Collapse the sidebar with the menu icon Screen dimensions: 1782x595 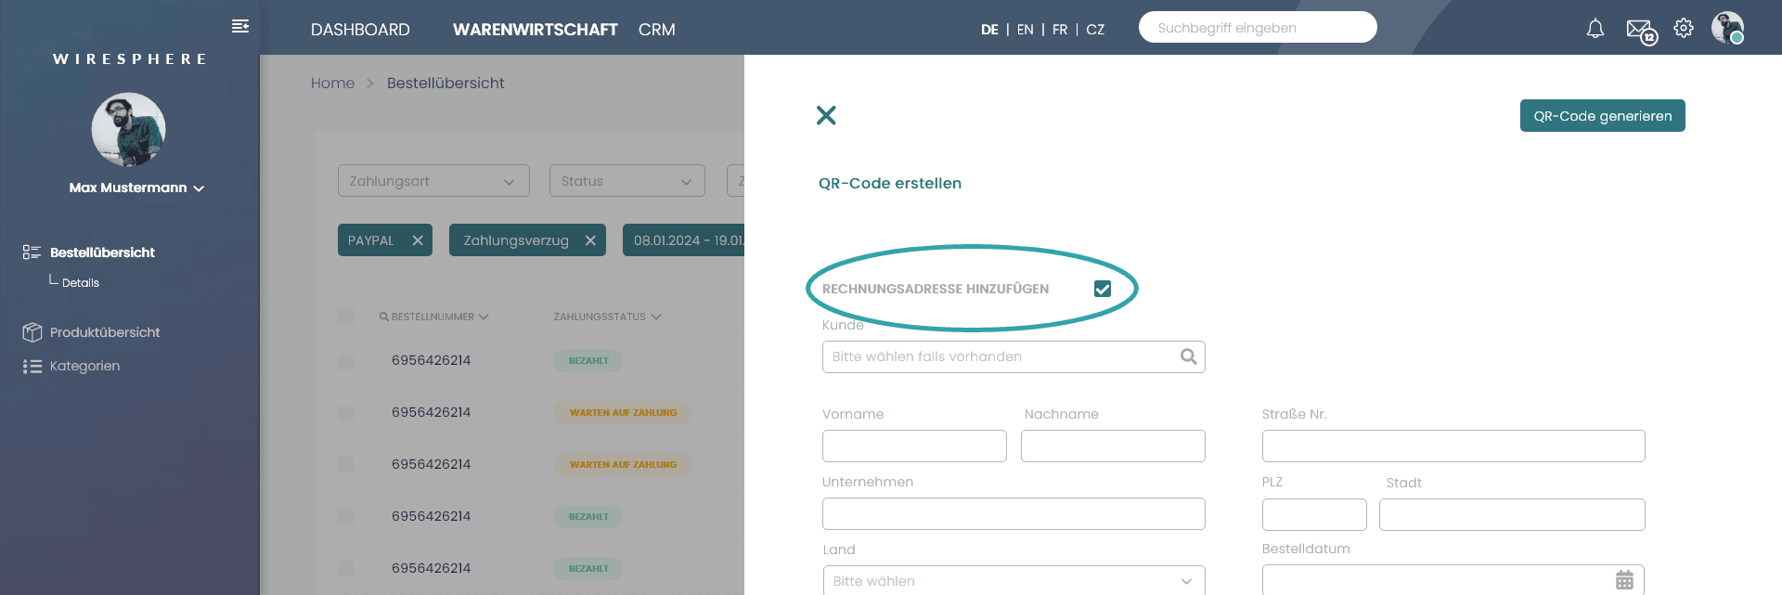coord(240,26)
